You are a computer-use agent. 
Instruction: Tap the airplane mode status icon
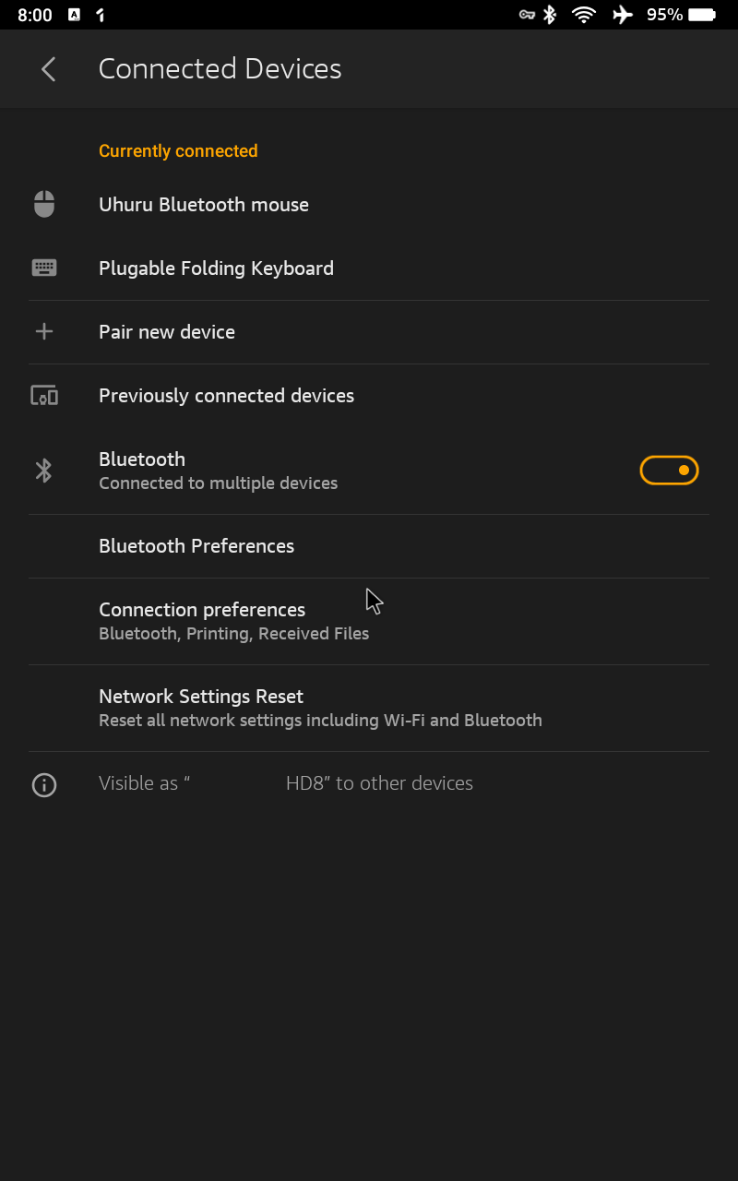(623, 15)
